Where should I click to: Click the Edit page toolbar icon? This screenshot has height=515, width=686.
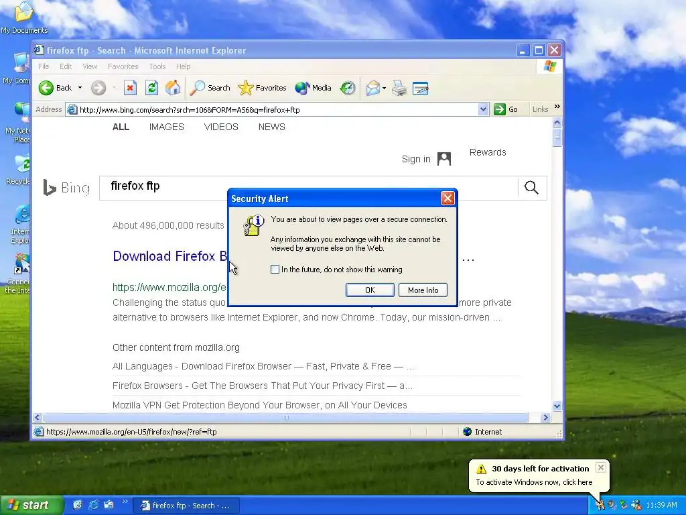pos(421,88)
